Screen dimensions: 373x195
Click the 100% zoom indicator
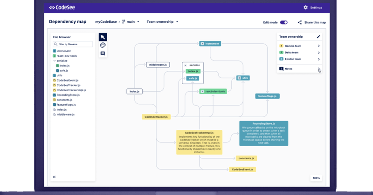tap(317, 178)
